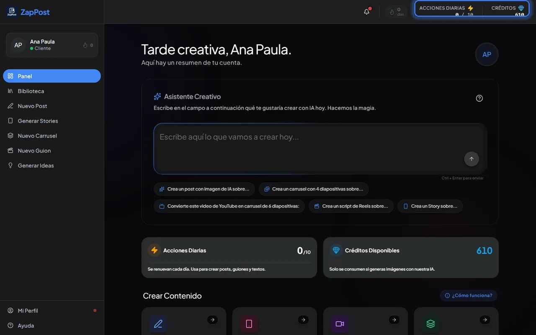Click 'Solo se consumen si generas imágenes' text

pos(382,269)
